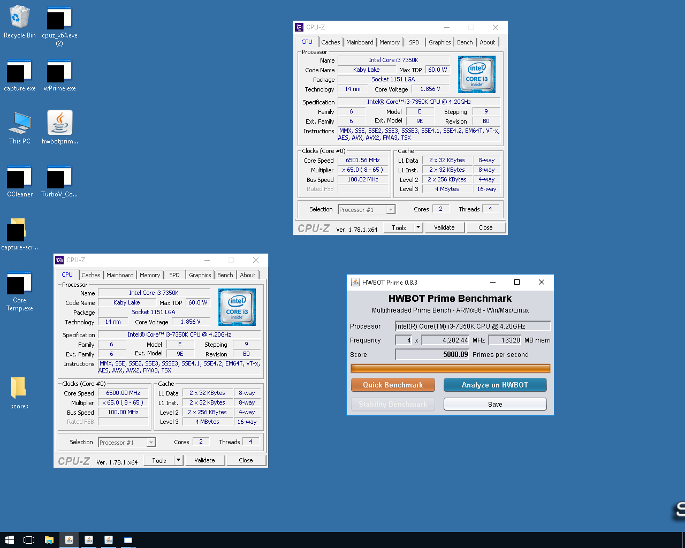Open the Mainboard tab in upper CPU-Z window
685x548 pixels.
coord(360,42)
